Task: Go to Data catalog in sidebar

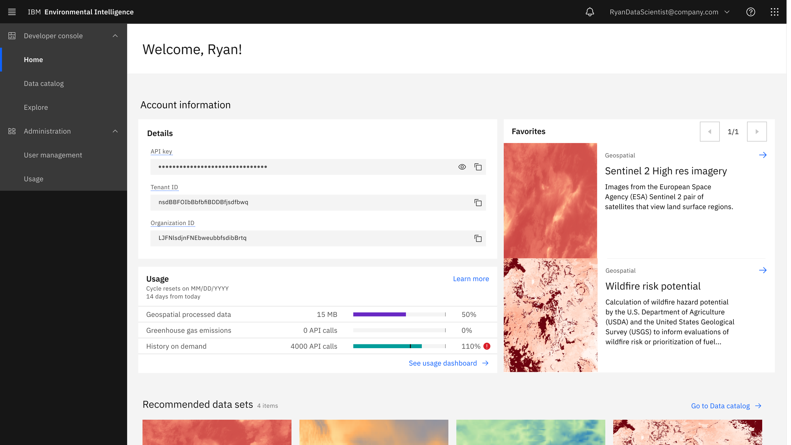Action: coord(44,84)
